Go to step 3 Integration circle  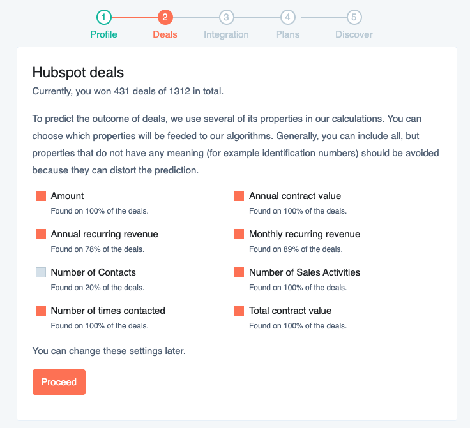pyautogui.click(x=226, y=17)
